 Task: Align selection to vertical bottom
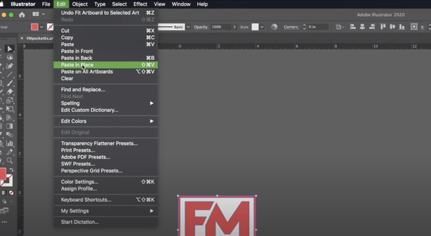click(402, 26)
